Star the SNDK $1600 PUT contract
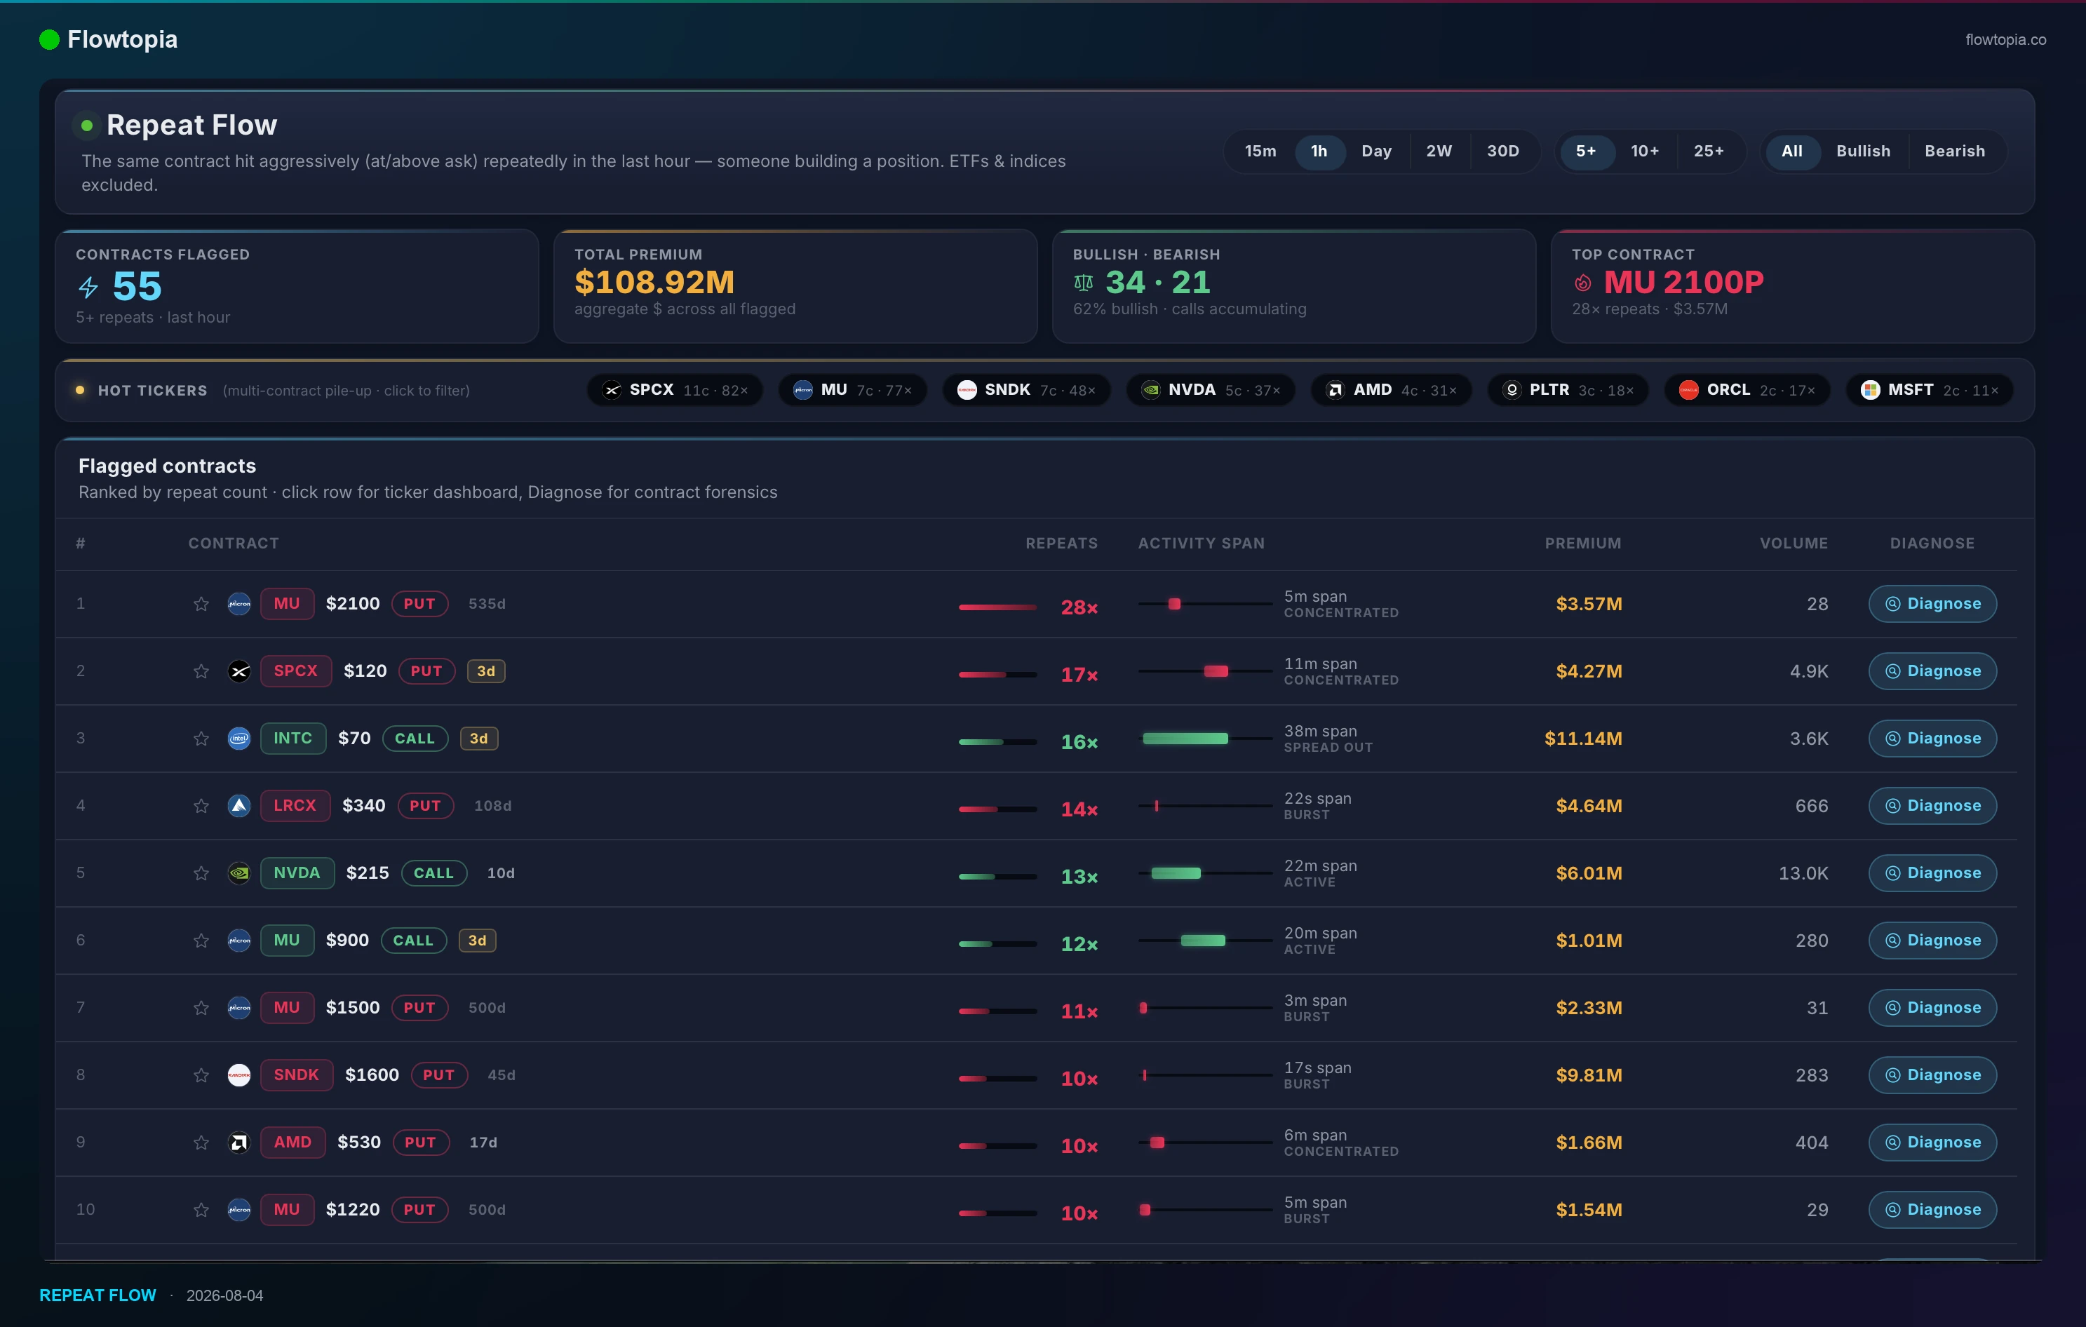This screenshot has width=2086, height=1327. pos(201,1075)
